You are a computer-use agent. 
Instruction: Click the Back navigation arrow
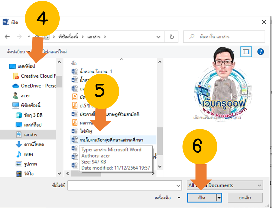click(7, 37)
